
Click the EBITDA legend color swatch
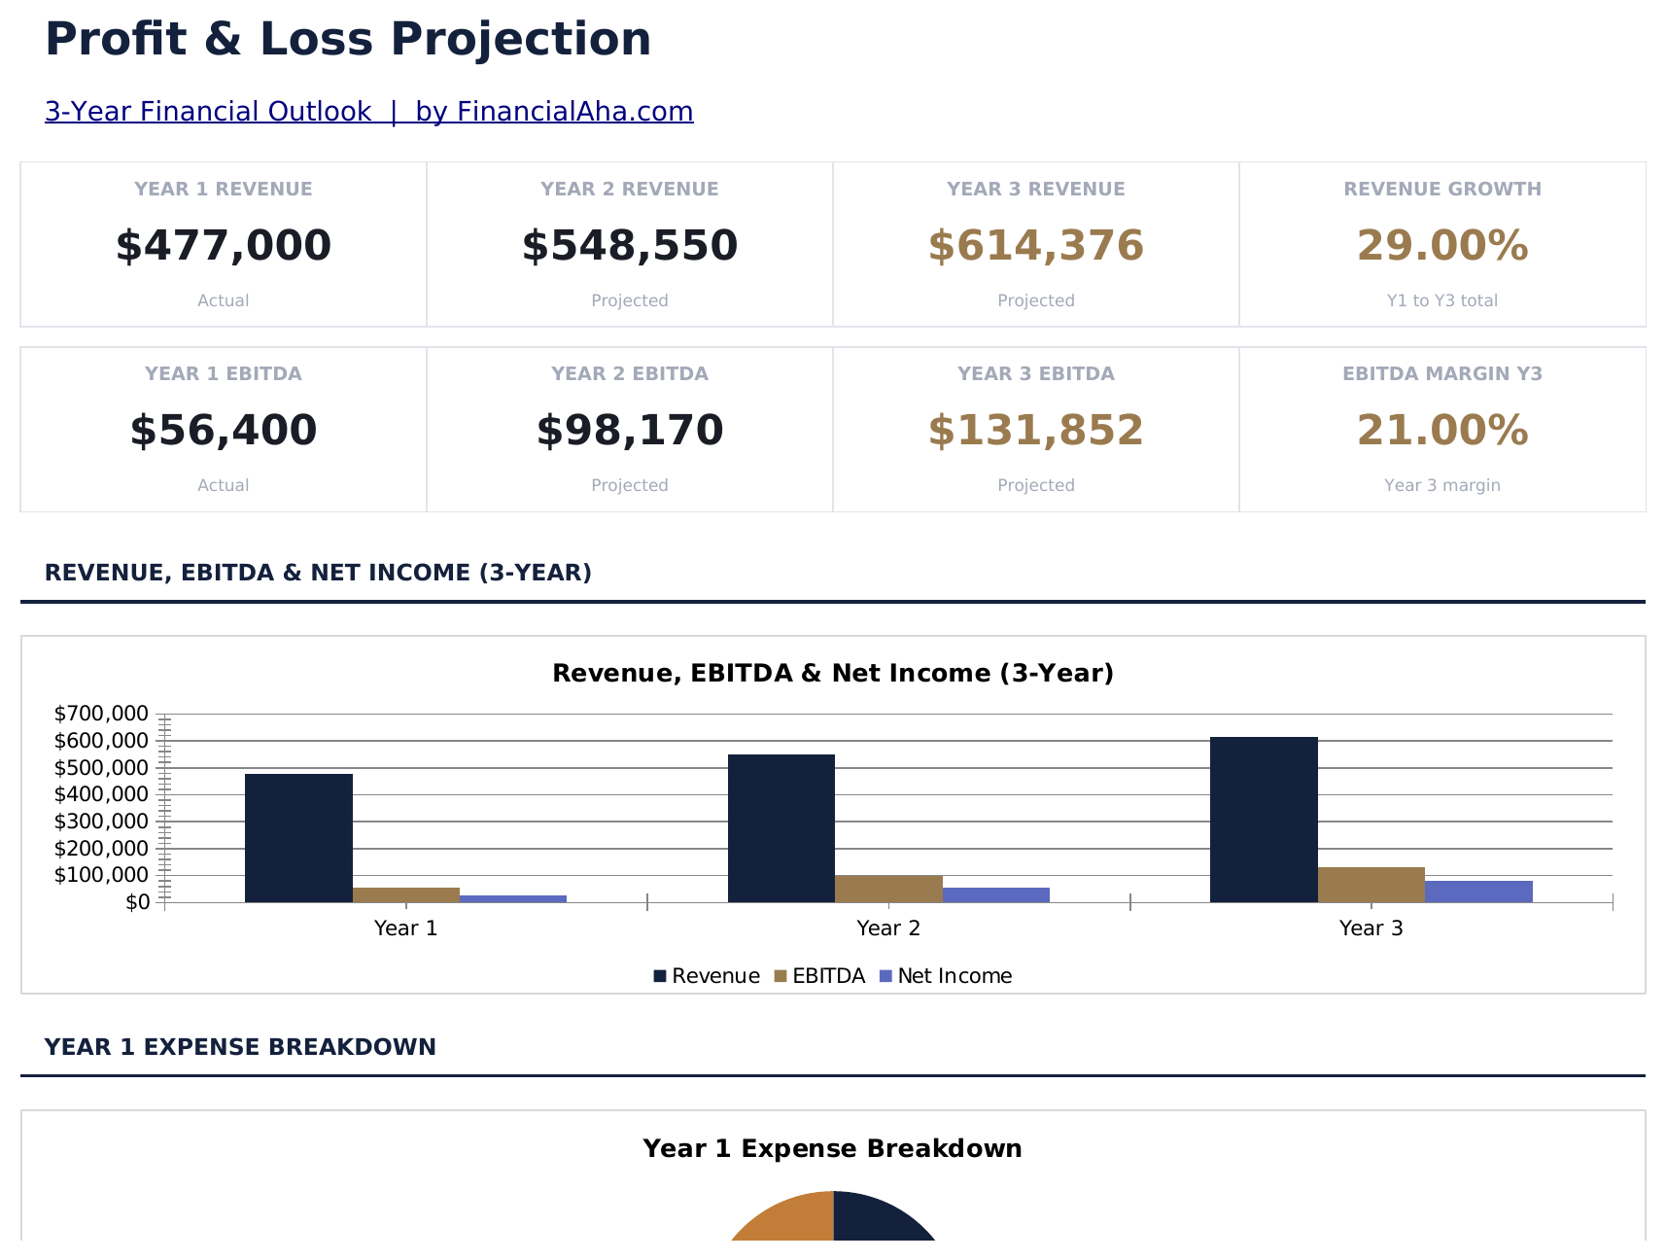click(781, 976)
